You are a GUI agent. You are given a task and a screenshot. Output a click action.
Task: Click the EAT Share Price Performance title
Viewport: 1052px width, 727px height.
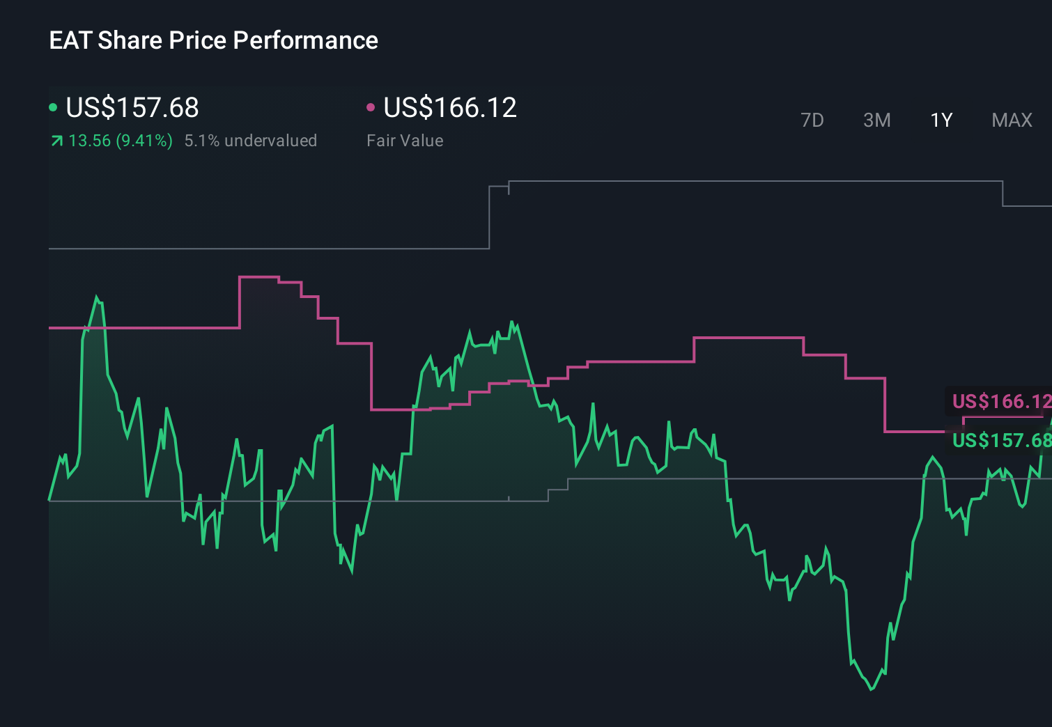212,40
